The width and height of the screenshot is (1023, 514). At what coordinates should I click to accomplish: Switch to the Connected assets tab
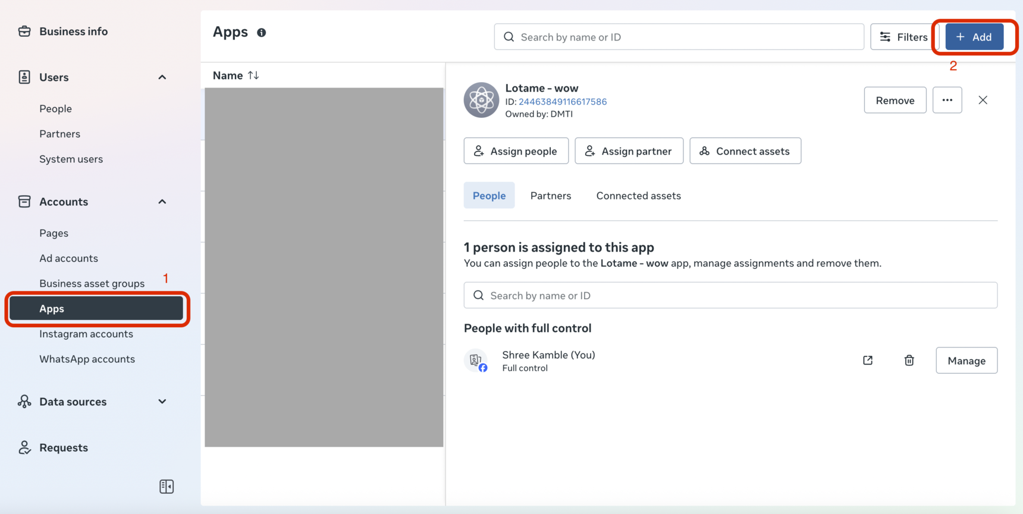tap(638, 196)
